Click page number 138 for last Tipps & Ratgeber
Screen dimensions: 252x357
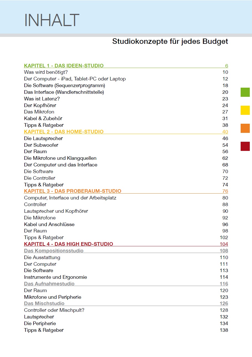(224, 330)
